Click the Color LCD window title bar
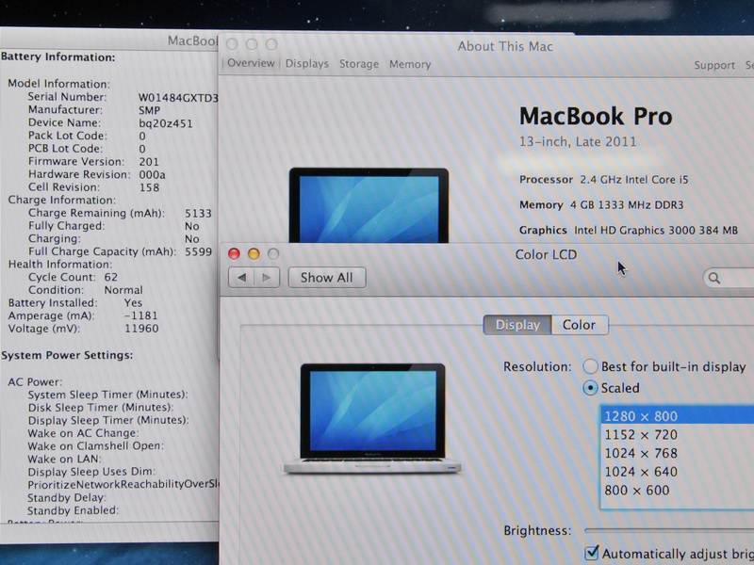Image resolution: width=754 pixels, height=565 pixels. coord(546,254)
